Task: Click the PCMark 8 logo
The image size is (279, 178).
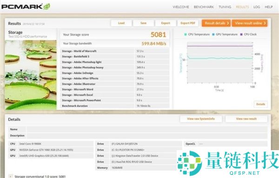Action: (x=26, y=7)
